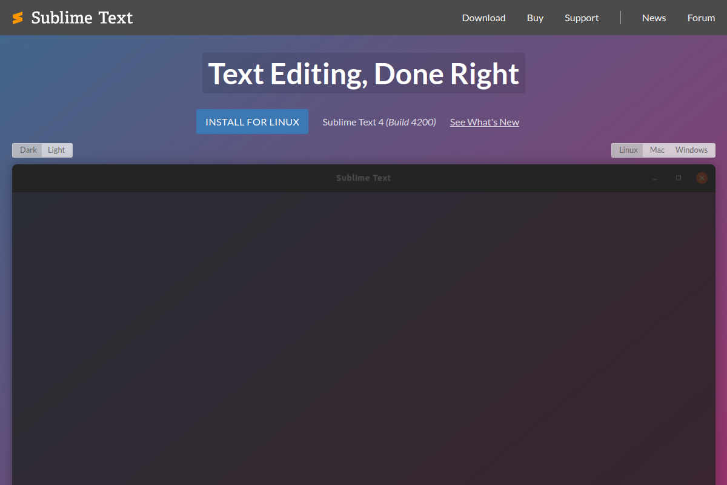
Task: Open the Support menu item
Action: [x=582, y=18]
